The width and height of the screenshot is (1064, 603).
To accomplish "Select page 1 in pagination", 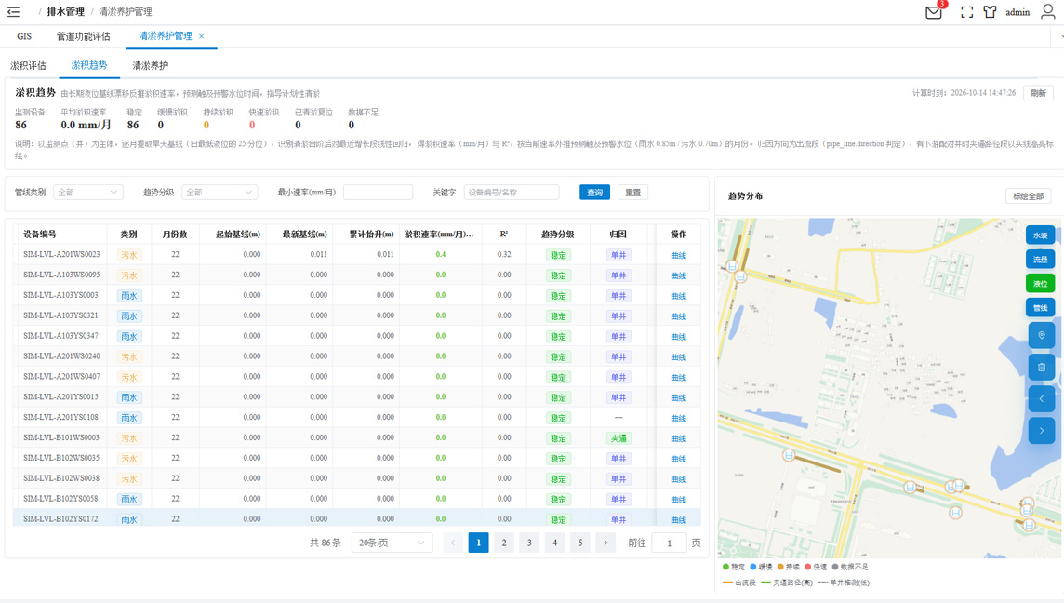I will click(x=478, y=543).
